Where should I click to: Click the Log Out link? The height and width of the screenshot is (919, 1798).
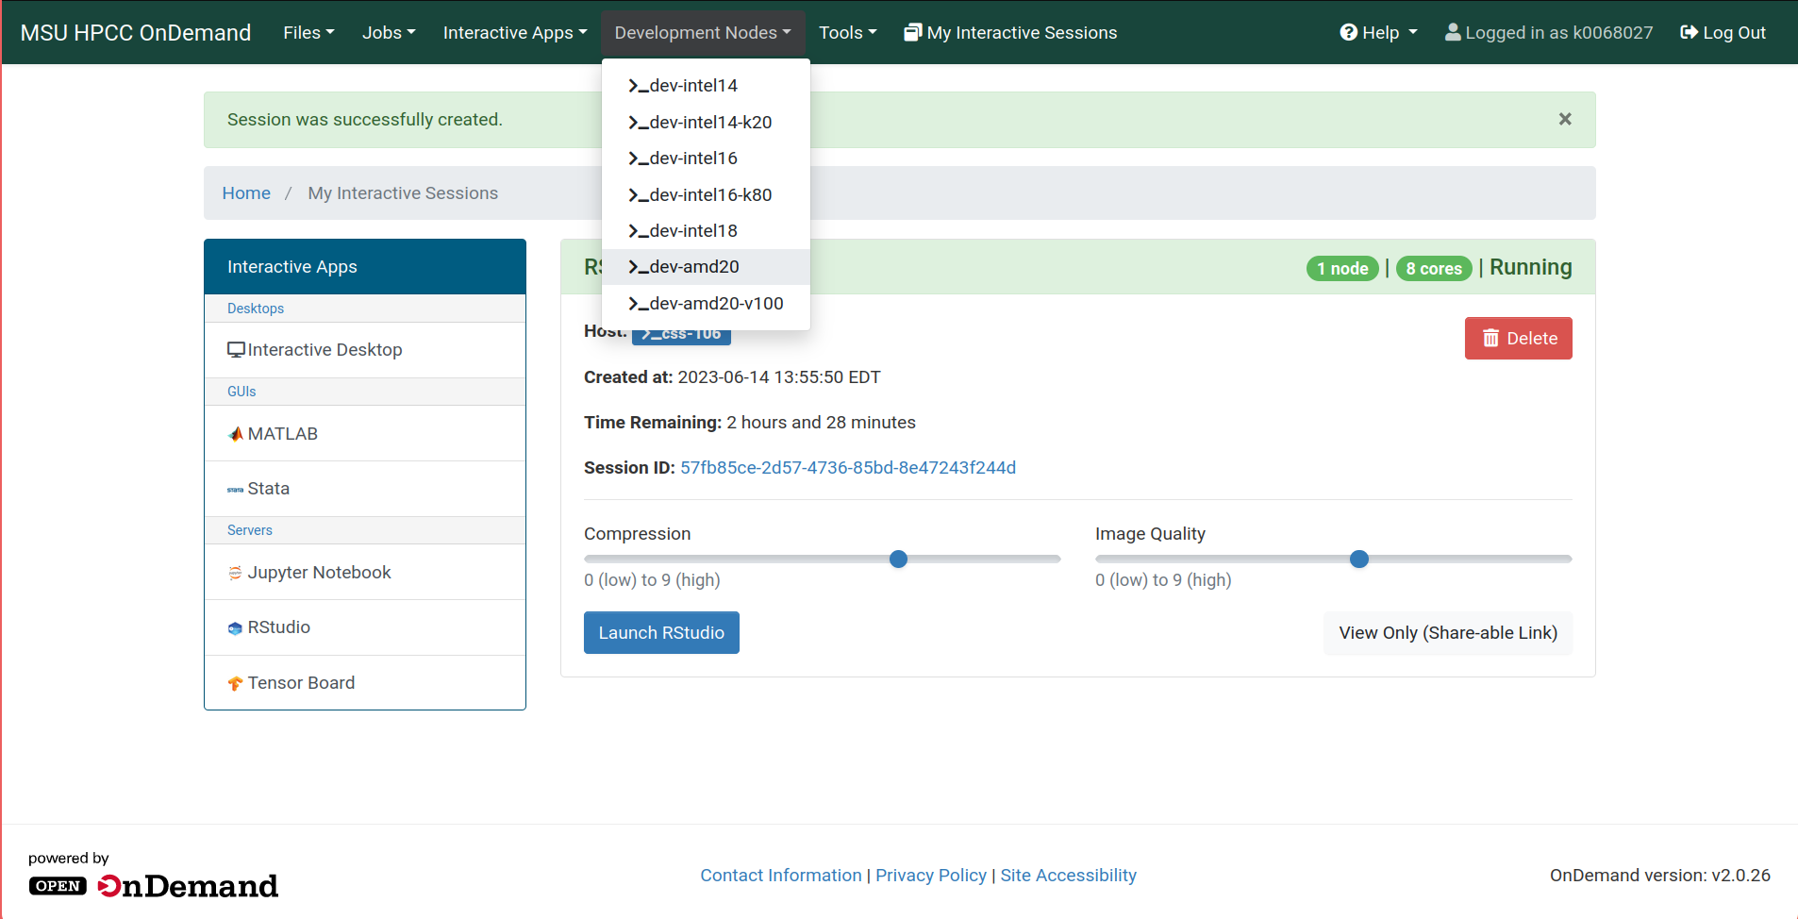coord(1723,32)
